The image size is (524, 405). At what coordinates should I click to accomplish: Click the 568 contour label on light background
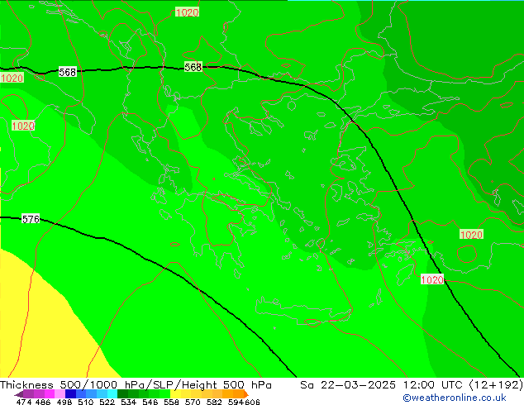193,67
